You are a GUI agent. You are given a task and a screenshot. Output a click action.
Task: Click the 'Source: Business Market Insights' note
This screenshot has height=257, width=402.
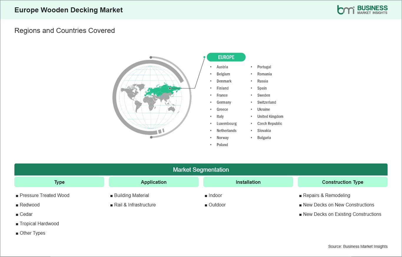358,247
